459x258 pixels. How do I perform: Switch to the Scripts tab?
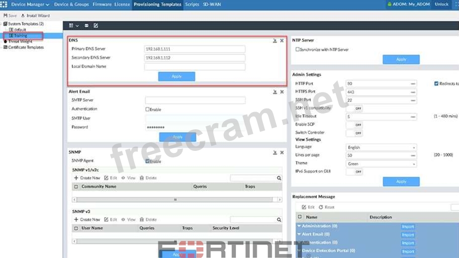pos(192,5)
